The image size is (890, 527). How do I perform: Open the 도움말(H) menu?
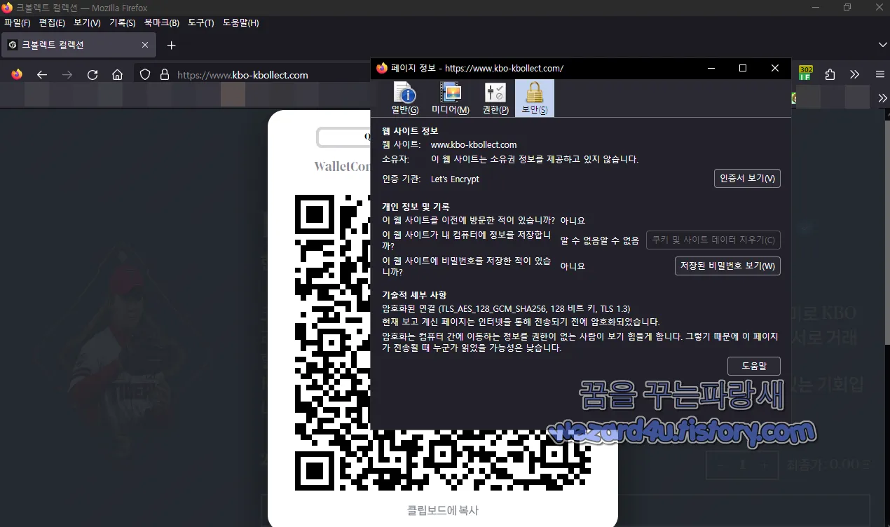point(240,23)
